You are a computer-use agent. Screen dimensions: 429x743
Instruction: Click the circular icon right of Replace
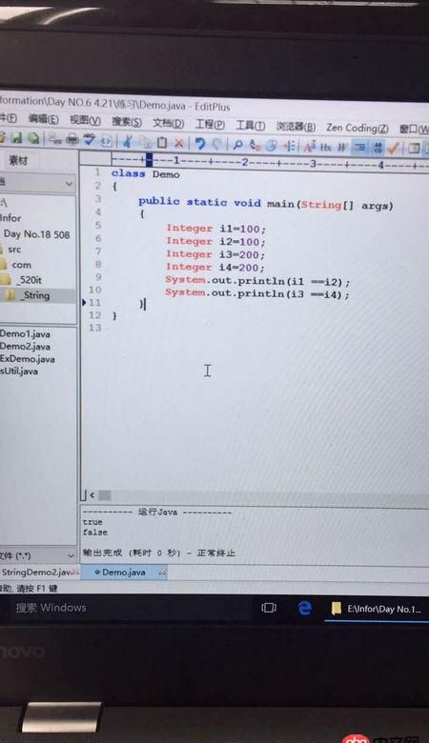click(x=271, y=146)
